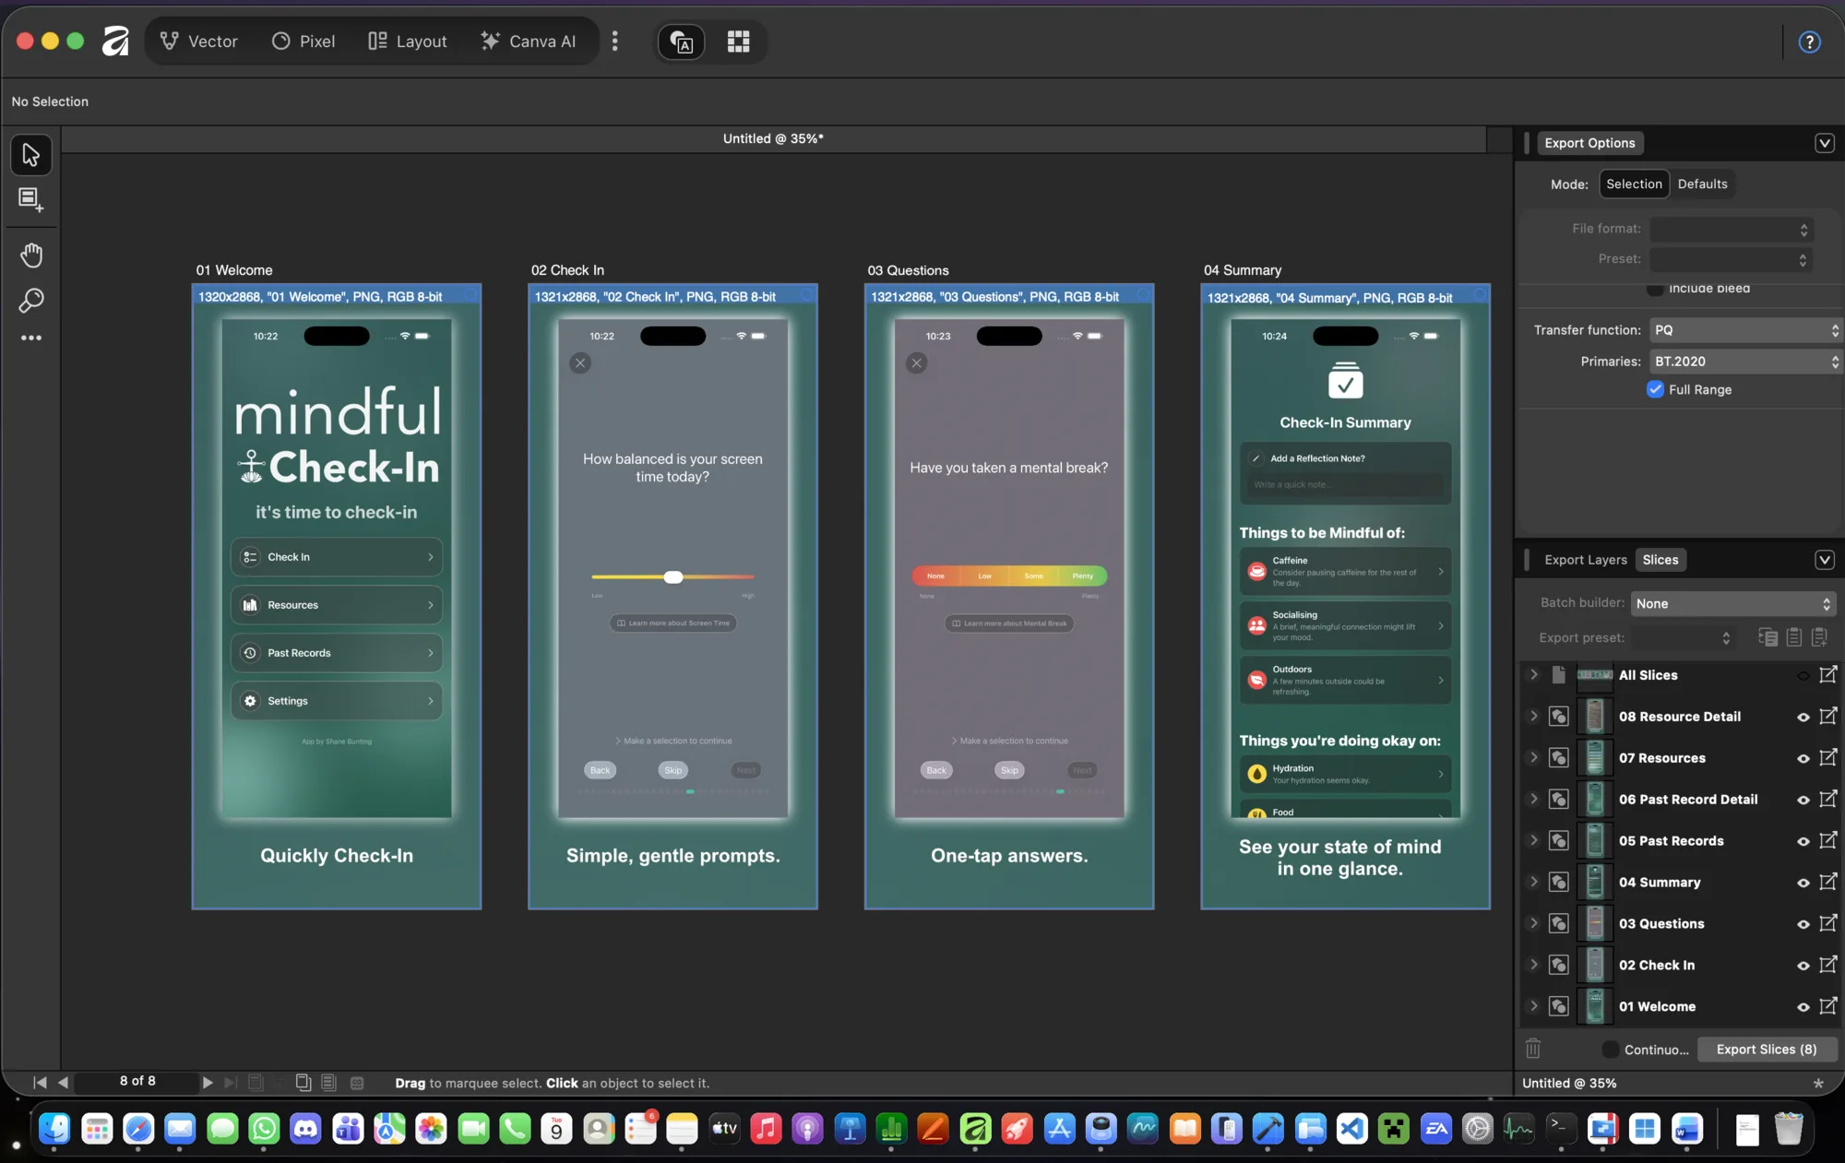Click the Export Options panel title

(x=1589, y=143)
